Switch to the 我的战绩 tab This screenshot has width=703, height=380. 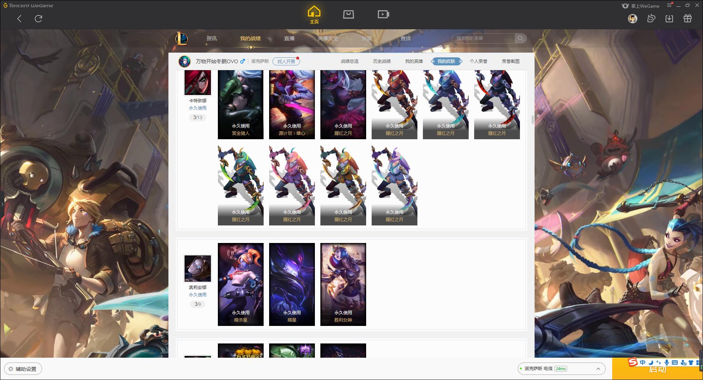coord(250,38)
